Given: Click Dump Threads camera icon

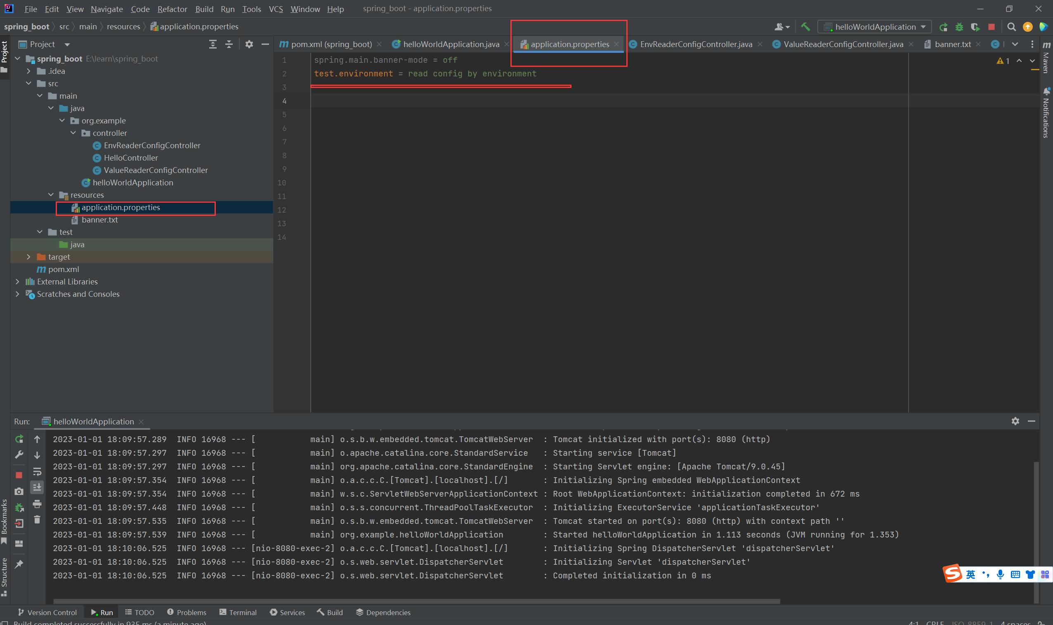Looking at the screenshot, I should point(19,492).
